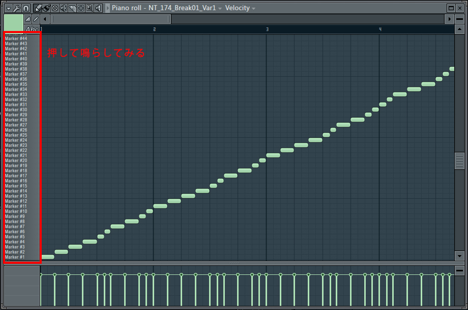Screen dimensions: 468x310
Task: Click the small arrow before Piano roll title
Action: click(108, 8)
